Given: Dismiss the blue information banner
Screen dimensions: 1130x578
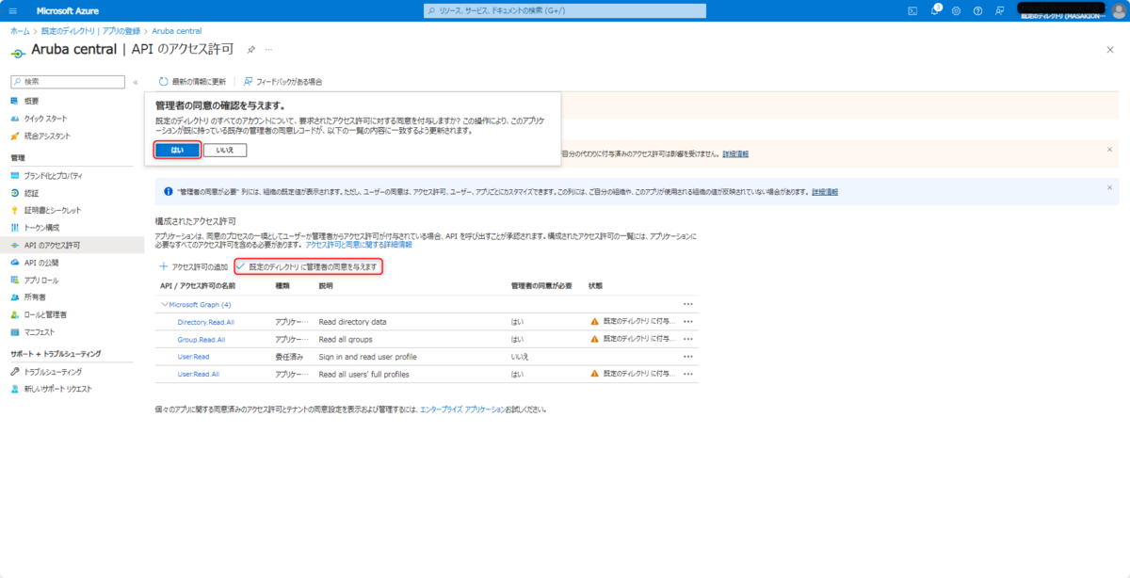Looking at the screenshot, I should pyautogui.click(x=1109, y=187).
